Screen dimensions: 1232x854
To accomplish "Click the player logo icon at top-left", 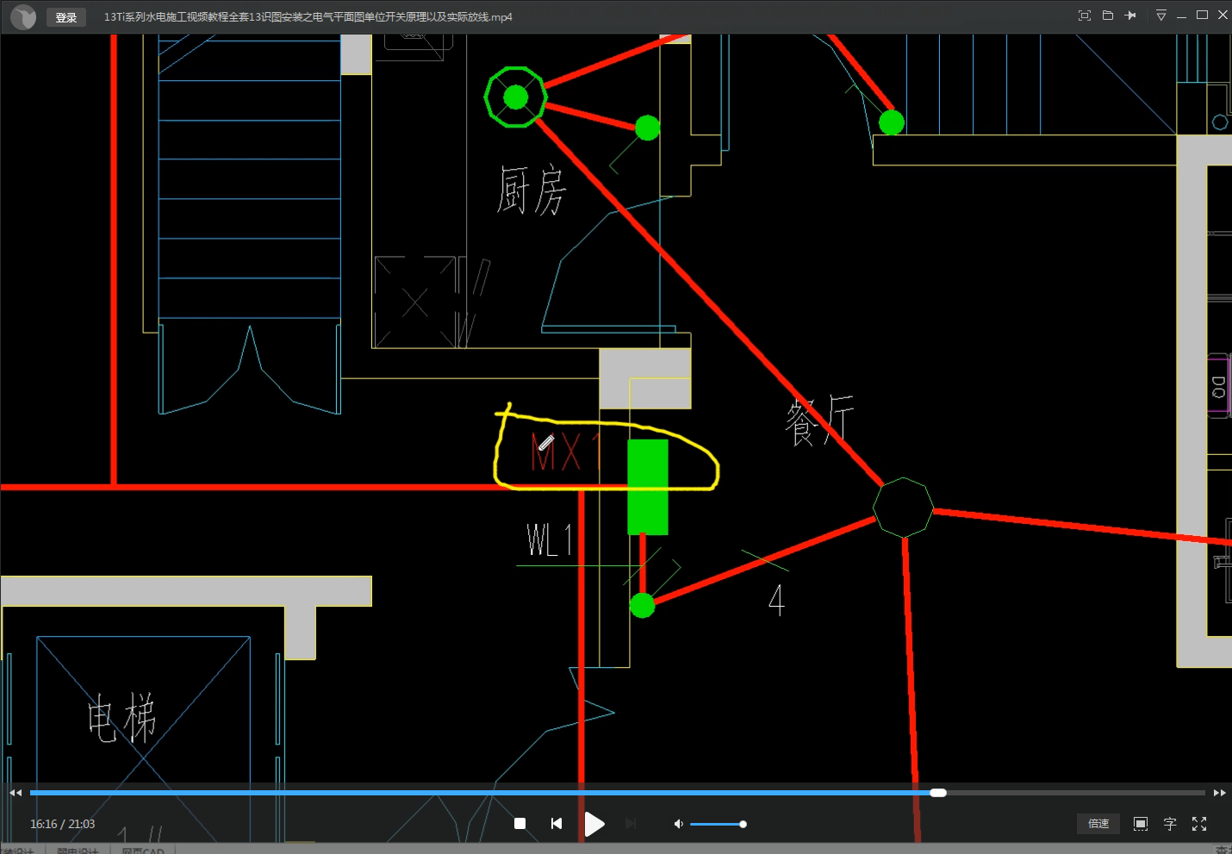I will 23,16.
